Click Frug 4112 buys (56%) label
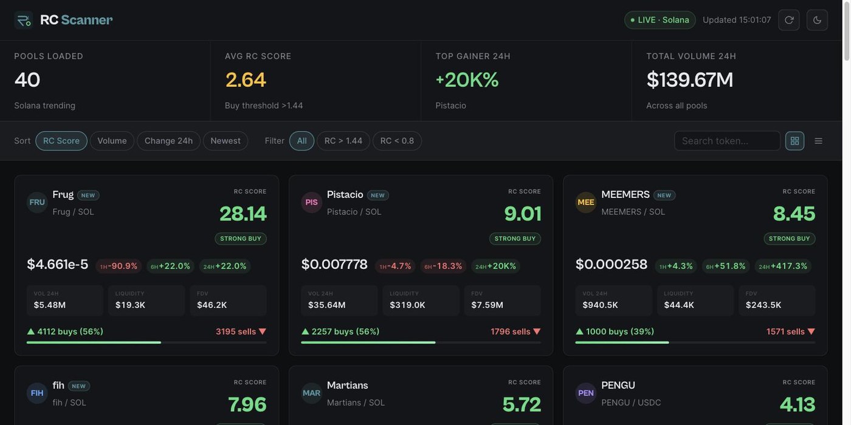This screenshot has width=851, height=425. [x=65, y=331]
